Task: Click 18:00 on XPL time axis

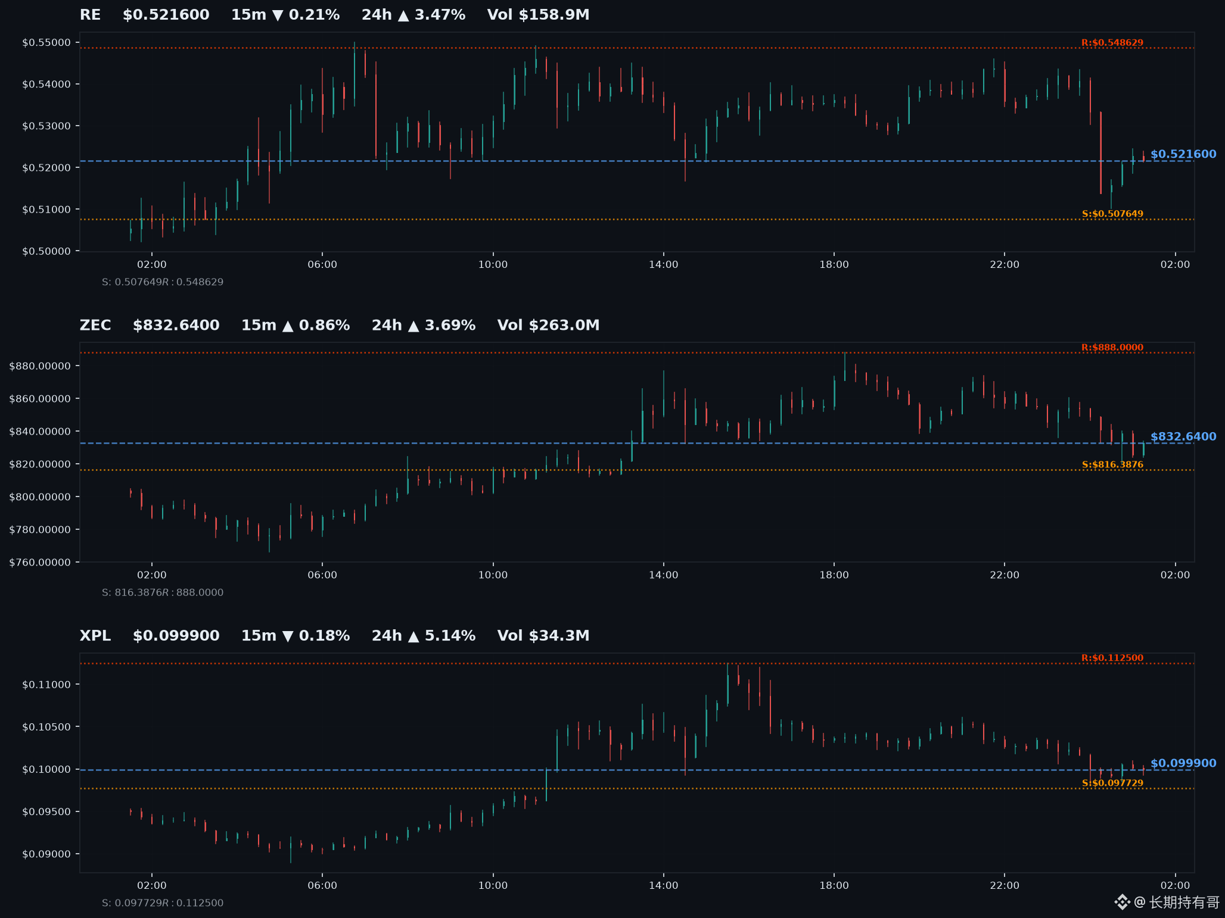Action: tap(834, 886)
